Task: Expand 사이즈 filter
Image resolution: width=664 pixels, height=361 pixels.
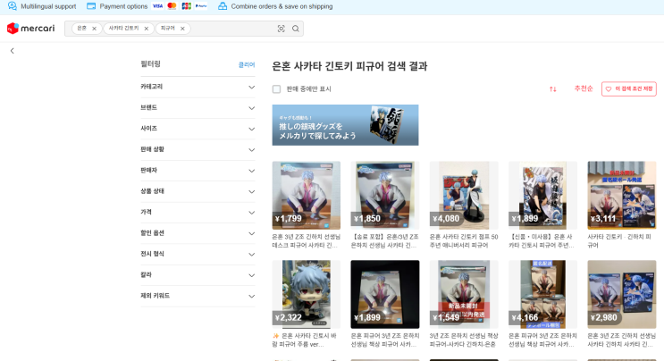Action: [198, 129]
